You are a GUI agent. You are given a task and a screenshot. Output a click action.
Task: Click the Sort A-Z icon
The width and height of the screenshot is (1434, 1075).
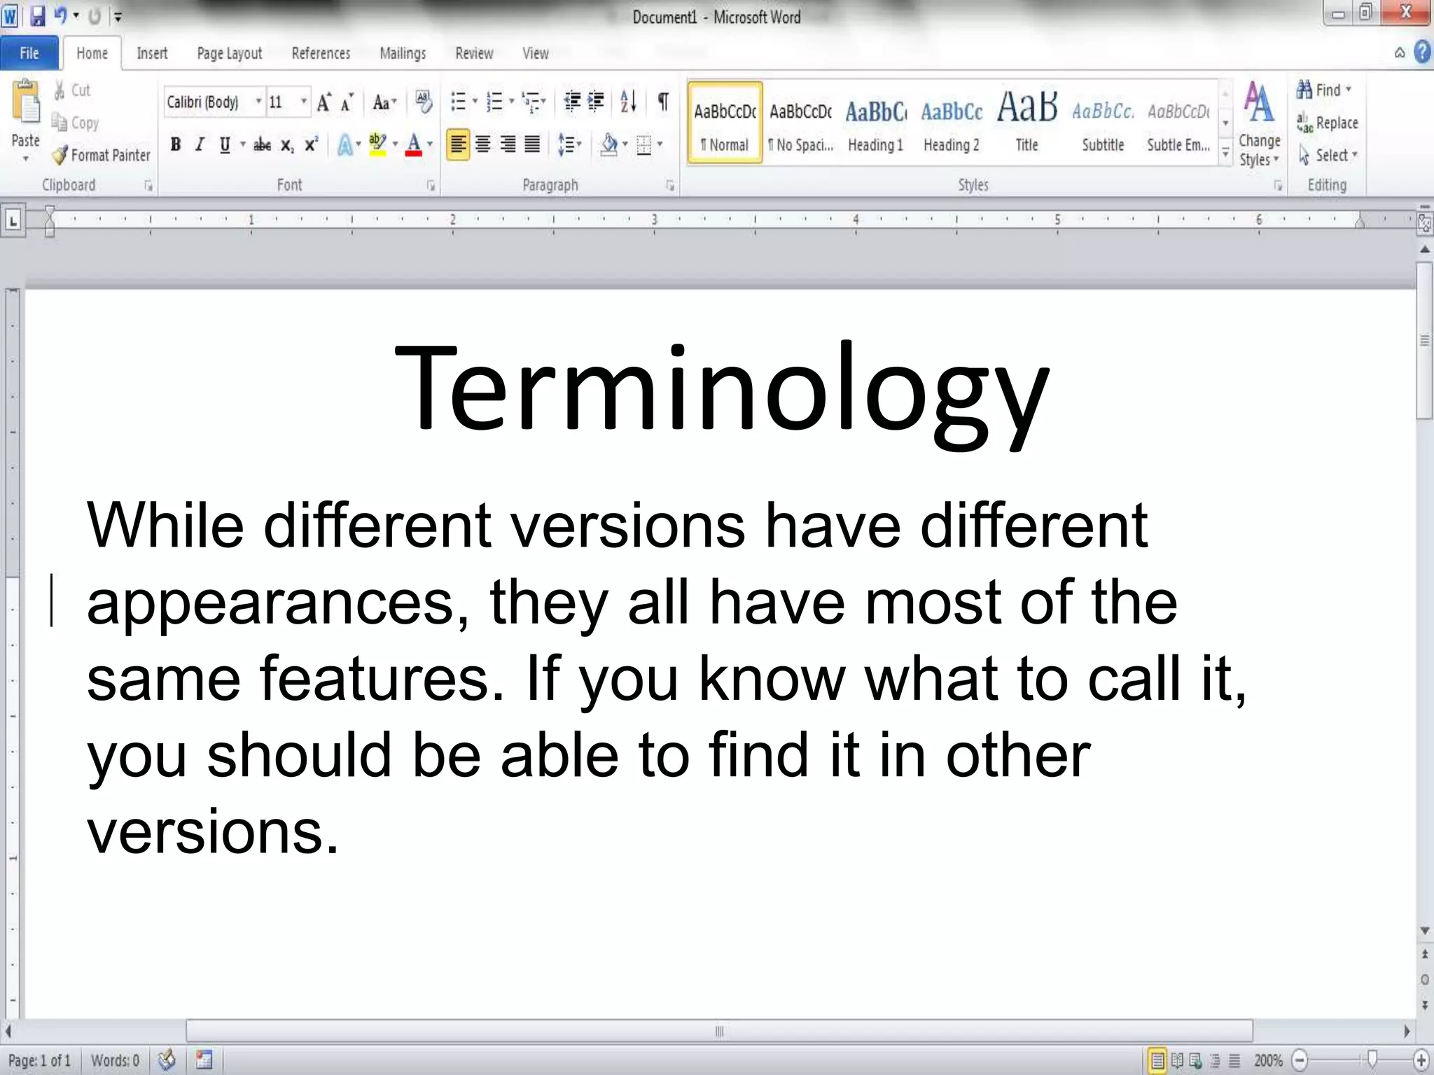[628, 102]
